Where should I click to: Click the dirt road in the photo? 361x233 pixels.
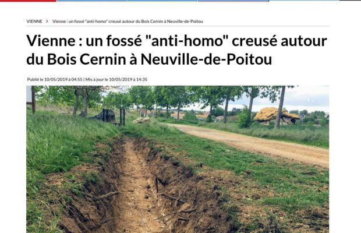(253, 143)
